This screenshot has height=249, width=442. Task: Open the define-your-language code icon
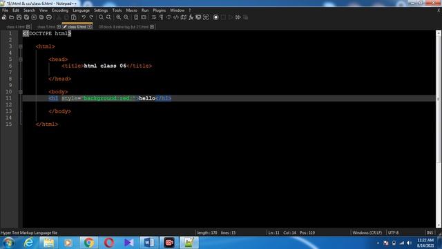(x=176, y=17)
